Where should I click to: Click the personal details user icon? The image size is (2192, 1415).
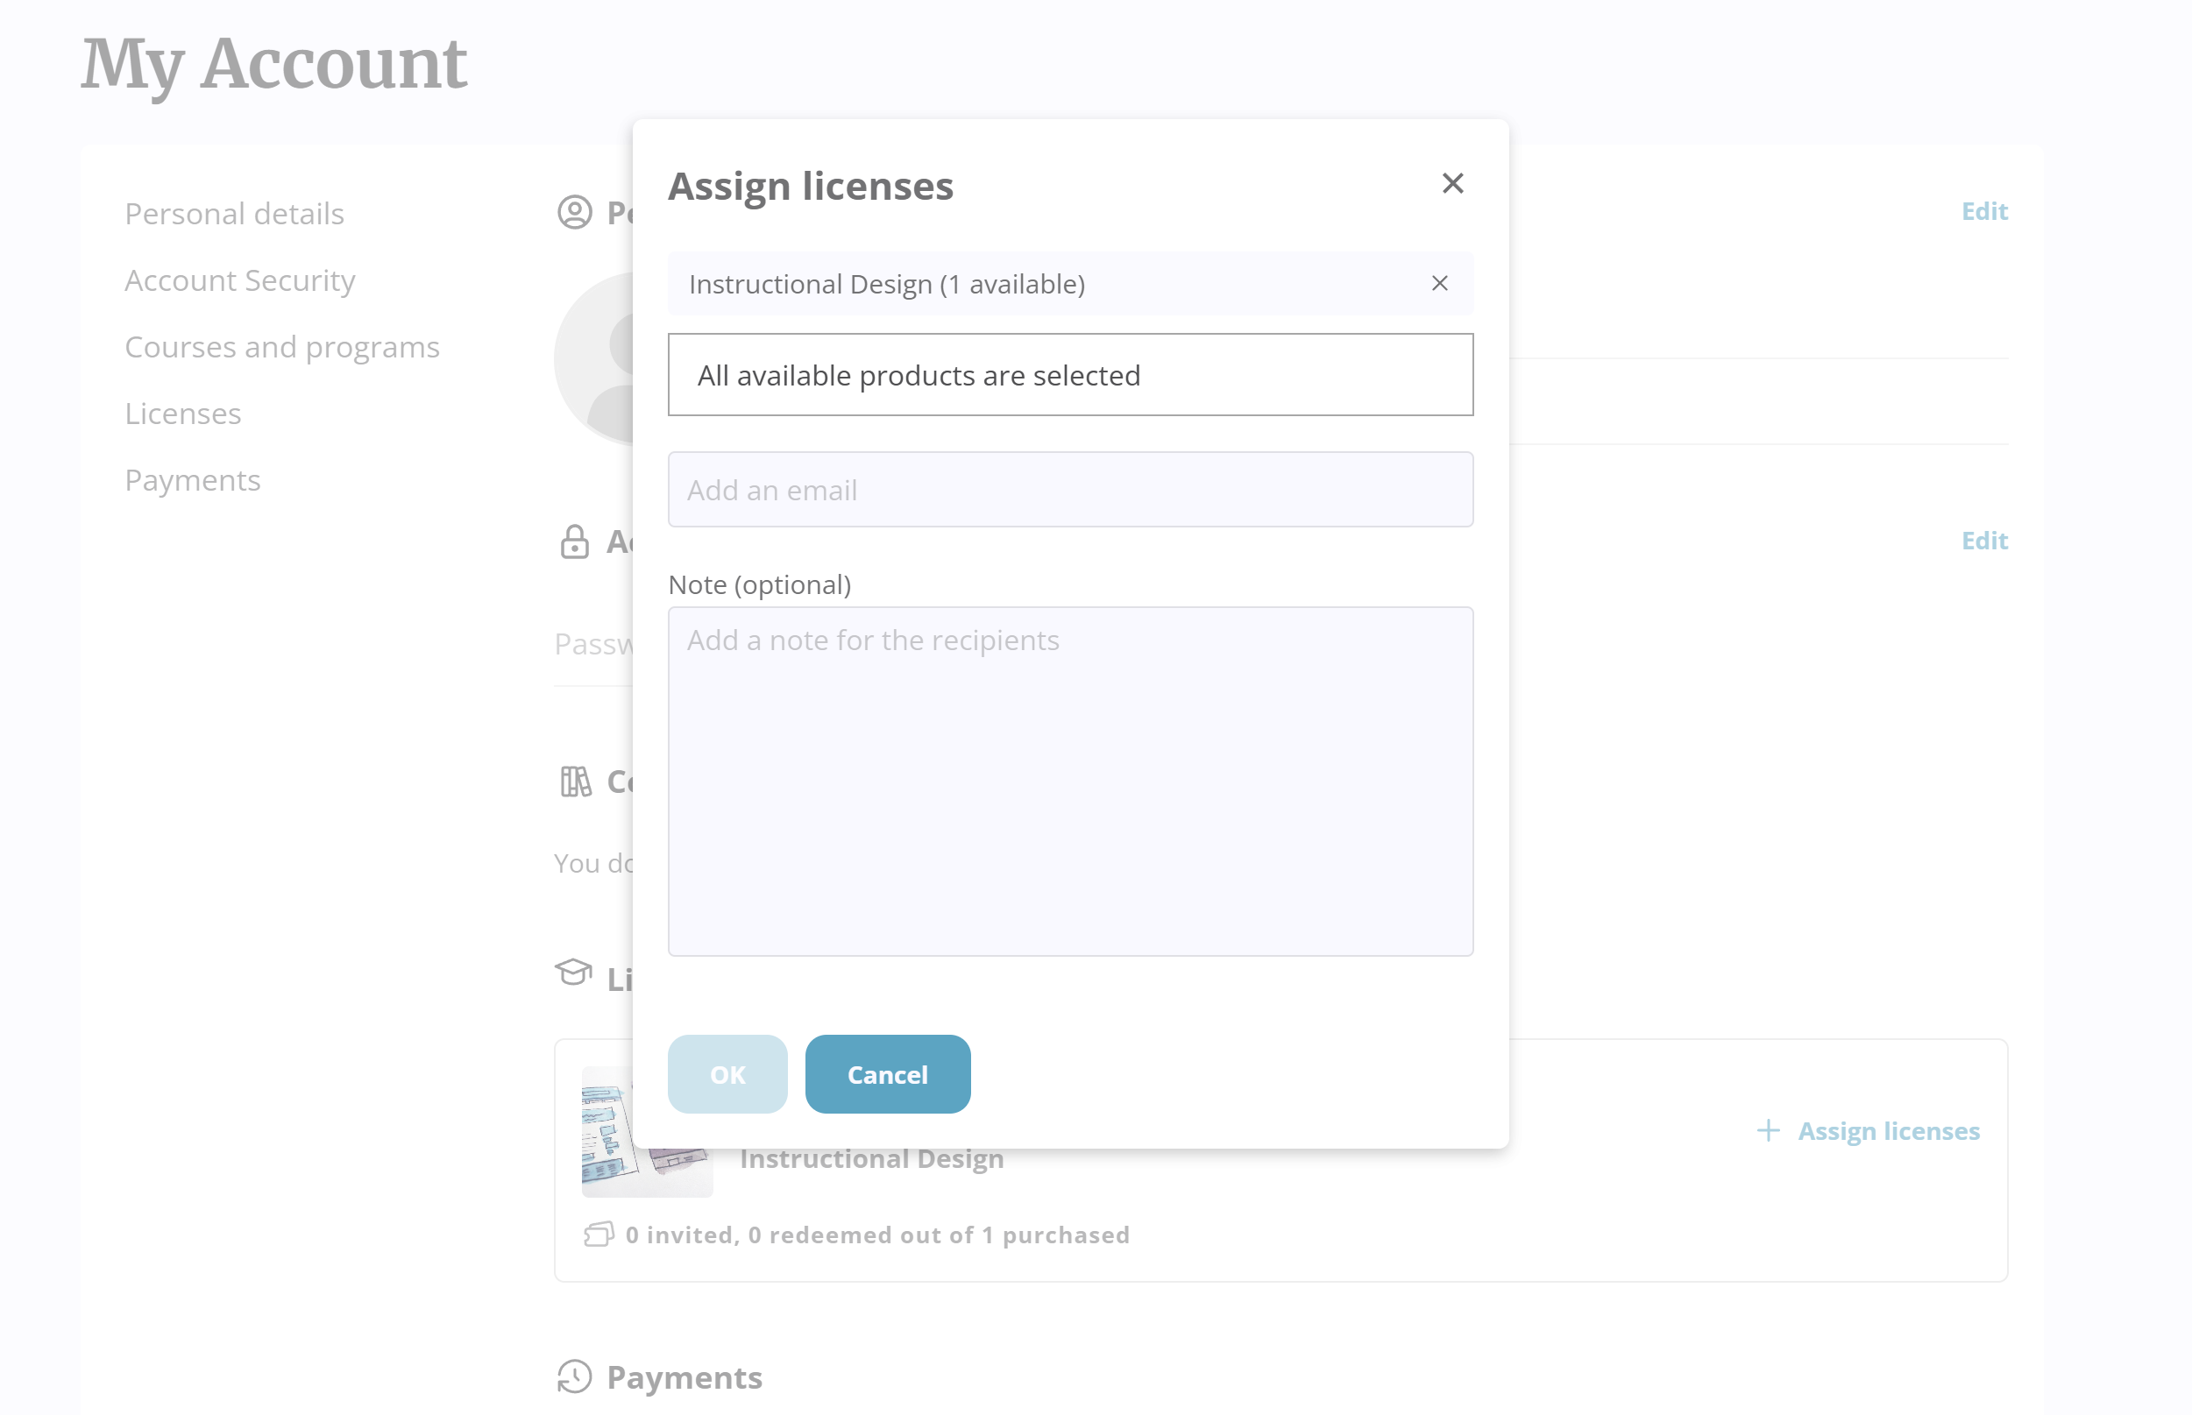click(x=574, y=212)
